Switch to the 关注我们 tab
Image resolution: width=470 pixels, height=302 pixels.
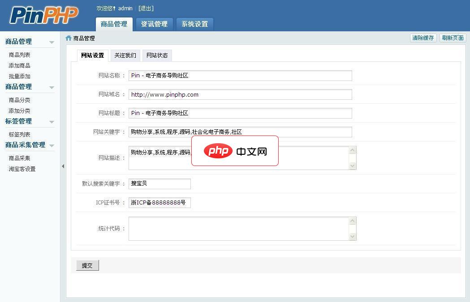point(125,55)
